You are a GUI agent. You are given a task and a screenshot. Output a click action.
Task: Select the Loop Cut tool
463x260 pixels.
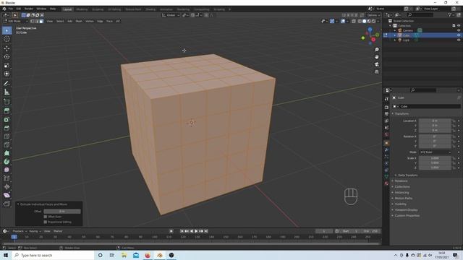(7, 136)
